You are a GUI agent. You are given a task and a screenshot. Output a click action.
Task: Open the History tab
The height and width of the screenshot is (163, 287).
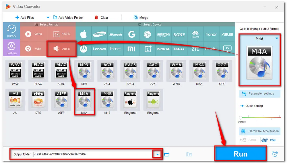click(x=11, y=31)
